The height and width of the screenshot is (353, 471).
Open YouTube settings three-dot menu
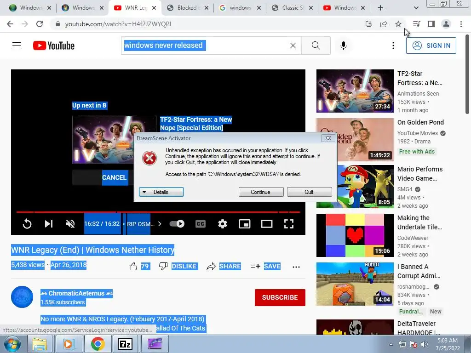pos(393,46)
